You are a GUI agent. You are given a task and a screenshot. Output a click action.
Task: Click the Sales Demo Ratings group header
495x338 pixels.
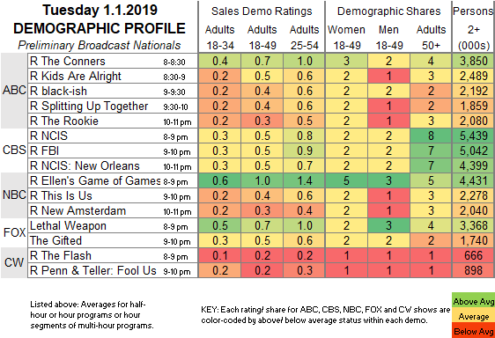pyautogui.click(x=262, y=11)
